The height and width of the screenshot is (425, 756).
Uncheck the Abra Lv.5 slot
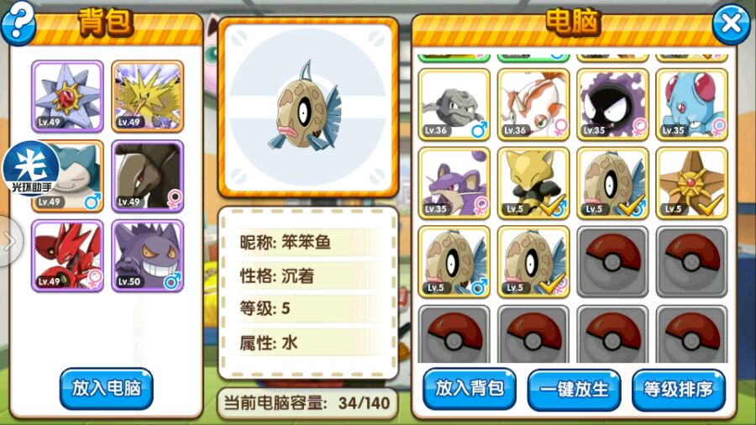coord(533,184)
